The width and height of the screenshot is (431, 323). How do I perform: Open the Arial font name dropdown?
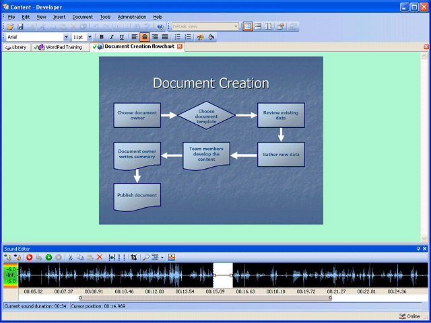pyautogui.click(x=66, y=37)
